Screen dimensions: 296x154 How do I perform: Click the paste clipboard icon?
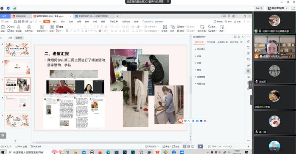point(3,27)
